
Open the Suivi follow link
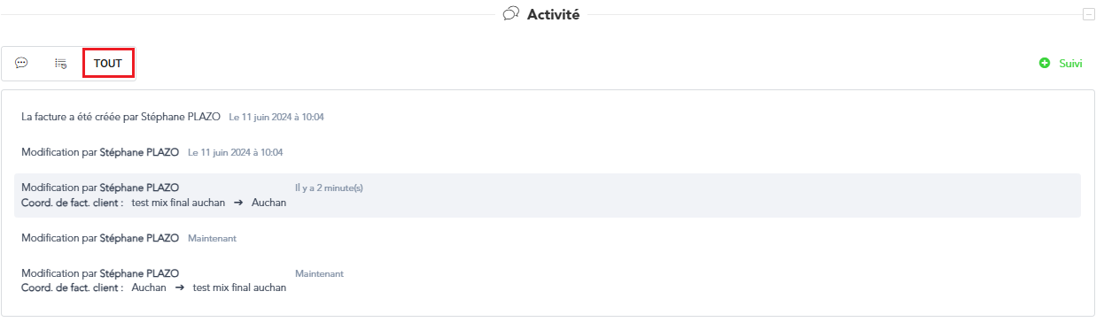1070,64
